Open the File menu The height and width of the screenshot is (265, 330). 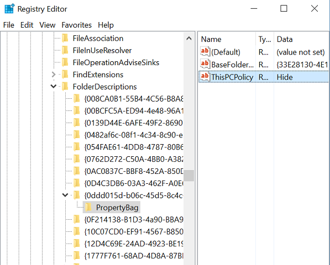[9, 25]
